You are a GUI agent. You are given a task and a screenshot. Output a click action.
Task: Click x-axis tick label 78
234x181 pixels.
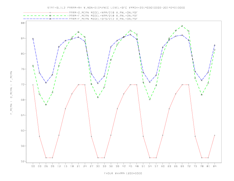(202, 166)
